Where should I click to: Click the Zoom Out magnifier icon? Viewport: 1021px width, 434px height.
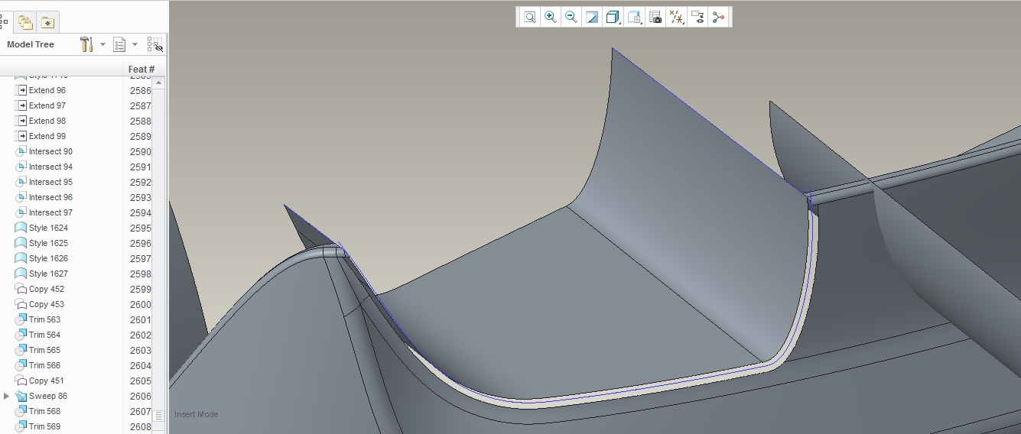[x=571, y=18]
